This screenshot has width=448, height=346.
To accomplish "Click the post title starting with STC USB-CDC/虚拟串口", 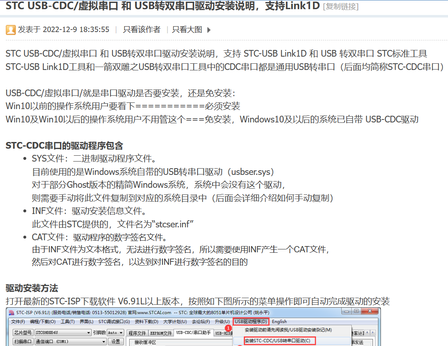I will click(x=163, y=6).
